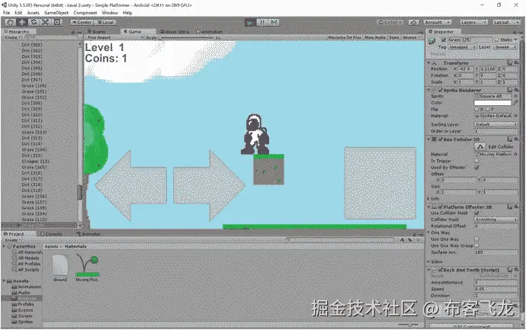Open the Layer dropdown in Inspector
This screenshot has height=330, width=526.
506,47
